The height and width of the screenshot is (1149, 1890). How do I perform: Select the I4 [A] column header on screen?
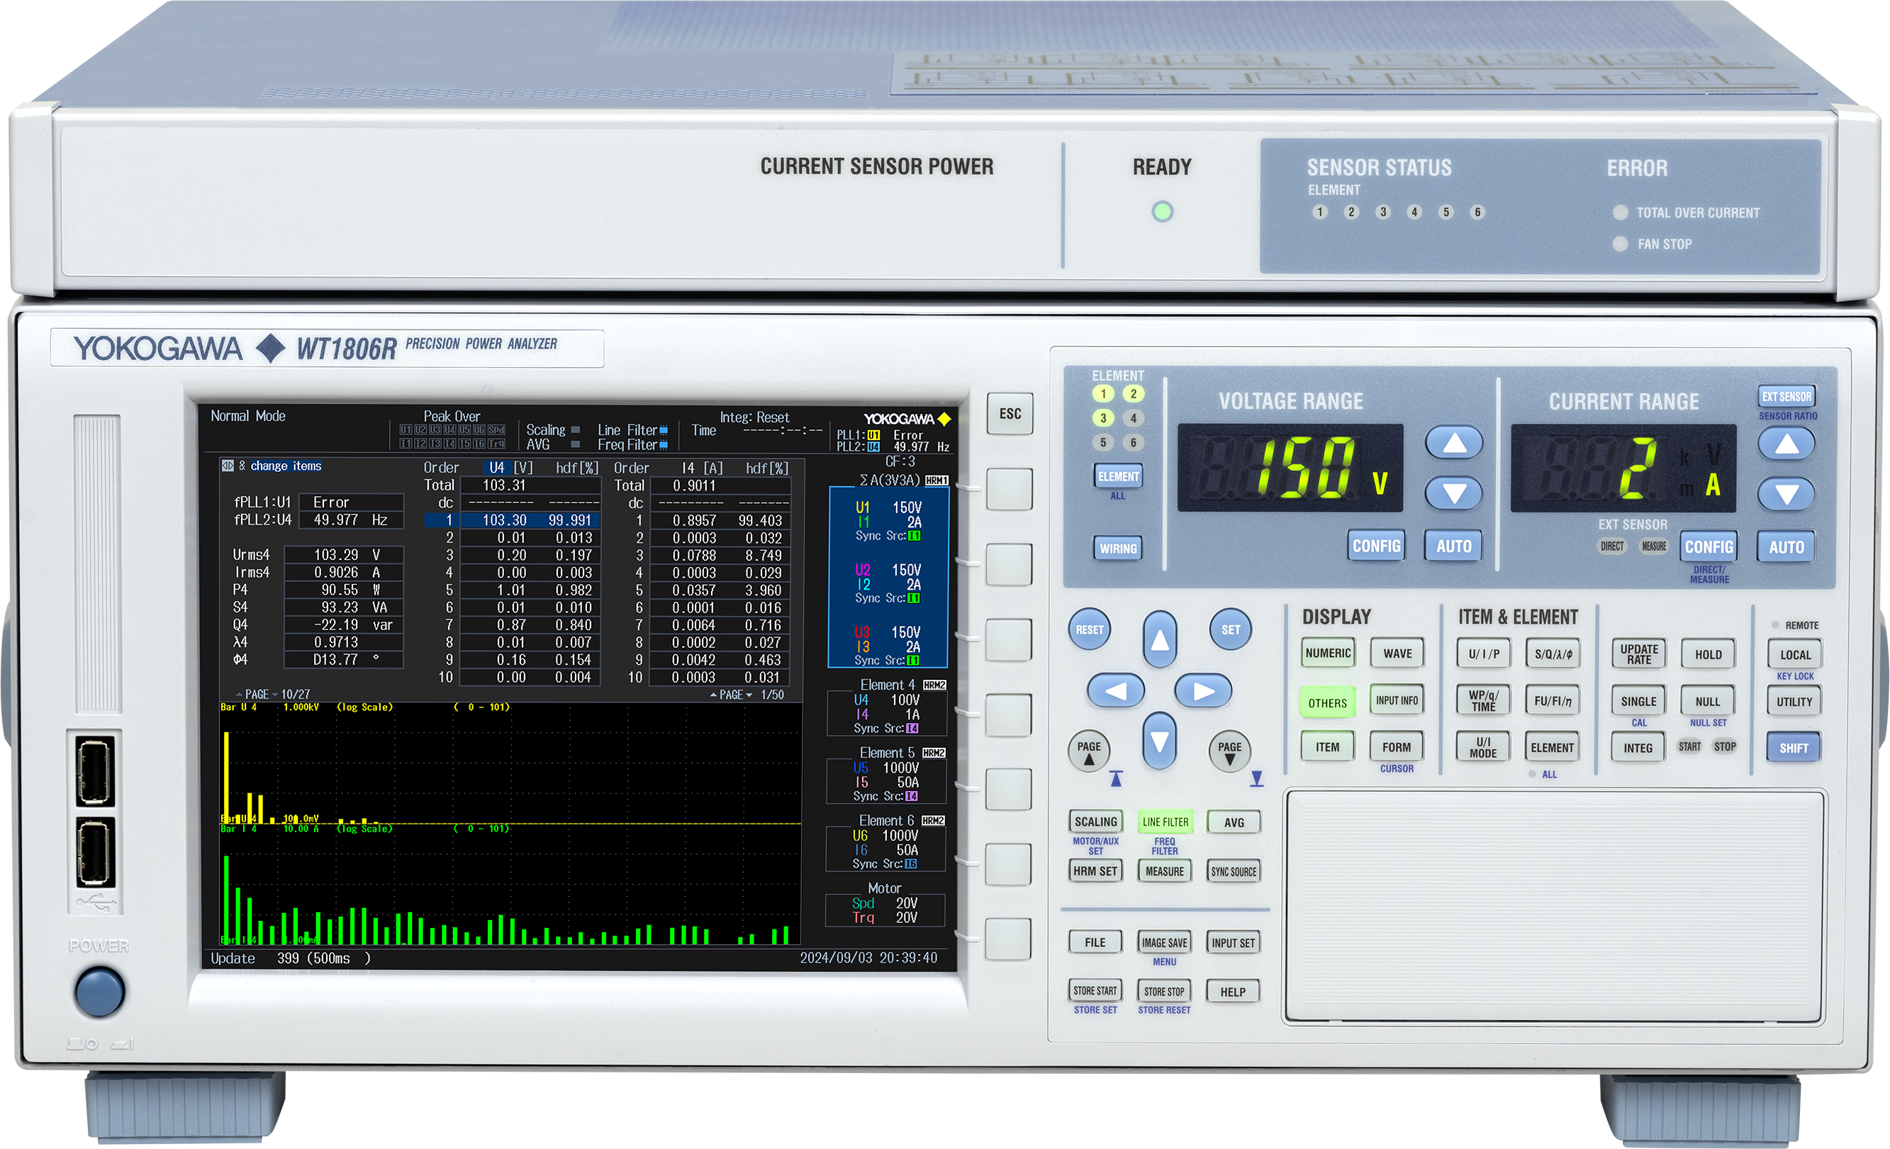pos(702,468)
